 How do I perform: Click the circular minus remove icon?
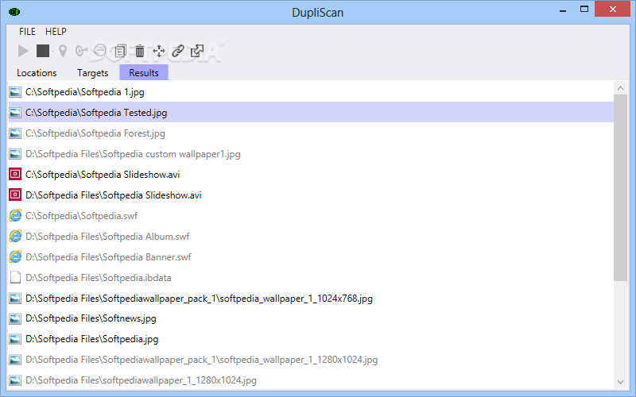100,51
